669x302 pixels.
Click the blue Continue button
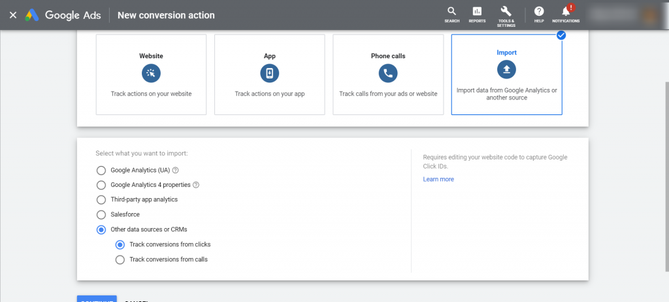97,299
